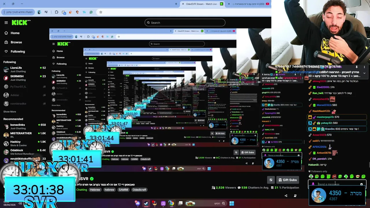Open Chrome extensions puzzle icon

[x=56, y=12]
